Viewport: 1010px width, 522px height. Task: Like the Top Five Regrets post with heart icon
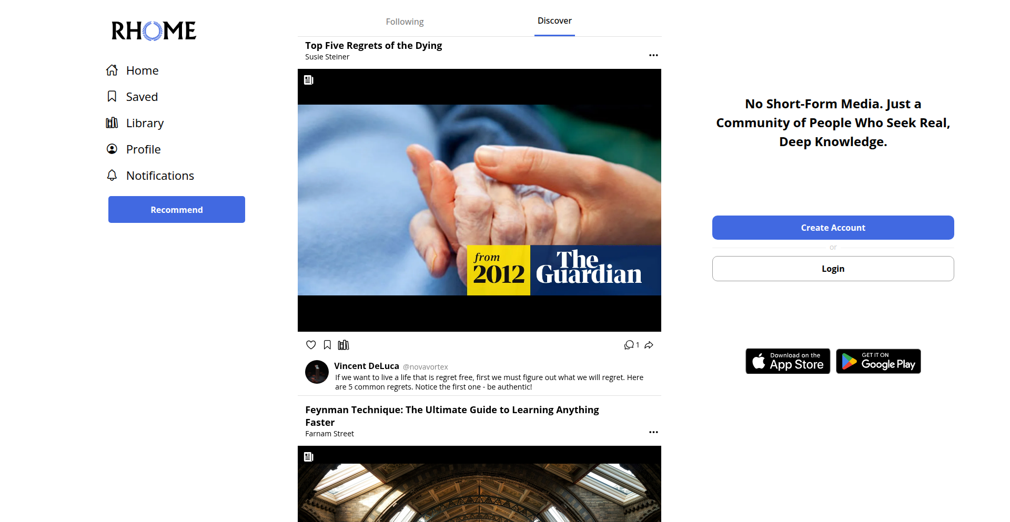tap(311, 345)
